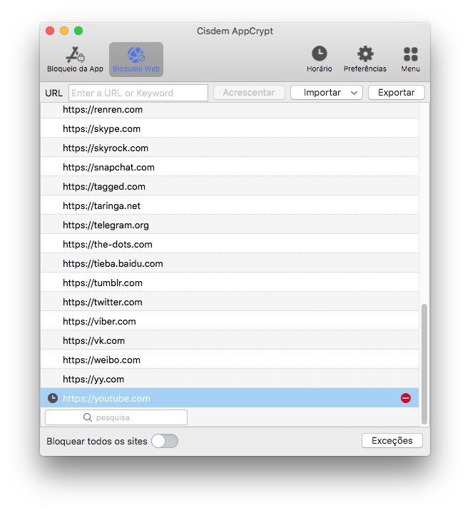Select the https://snapchat.com entry
The height and width of the screenshot is (513, 470).
(108, 167)
